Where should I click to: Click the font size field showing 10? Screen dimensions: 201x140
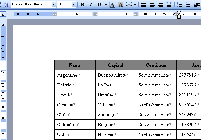tap(64, 4)
